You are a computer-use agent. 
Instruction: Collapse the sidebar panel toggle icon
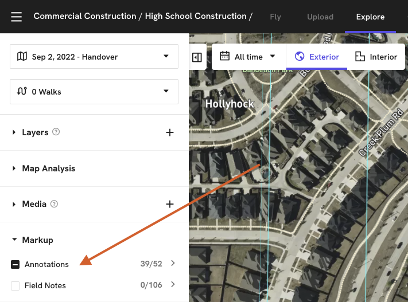pos(197,57)
